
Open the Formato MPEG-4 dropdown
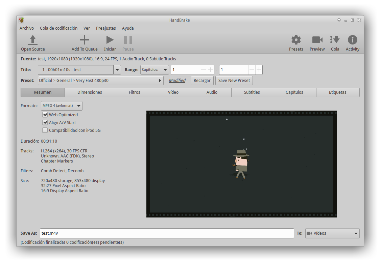(x=62, y=106)
